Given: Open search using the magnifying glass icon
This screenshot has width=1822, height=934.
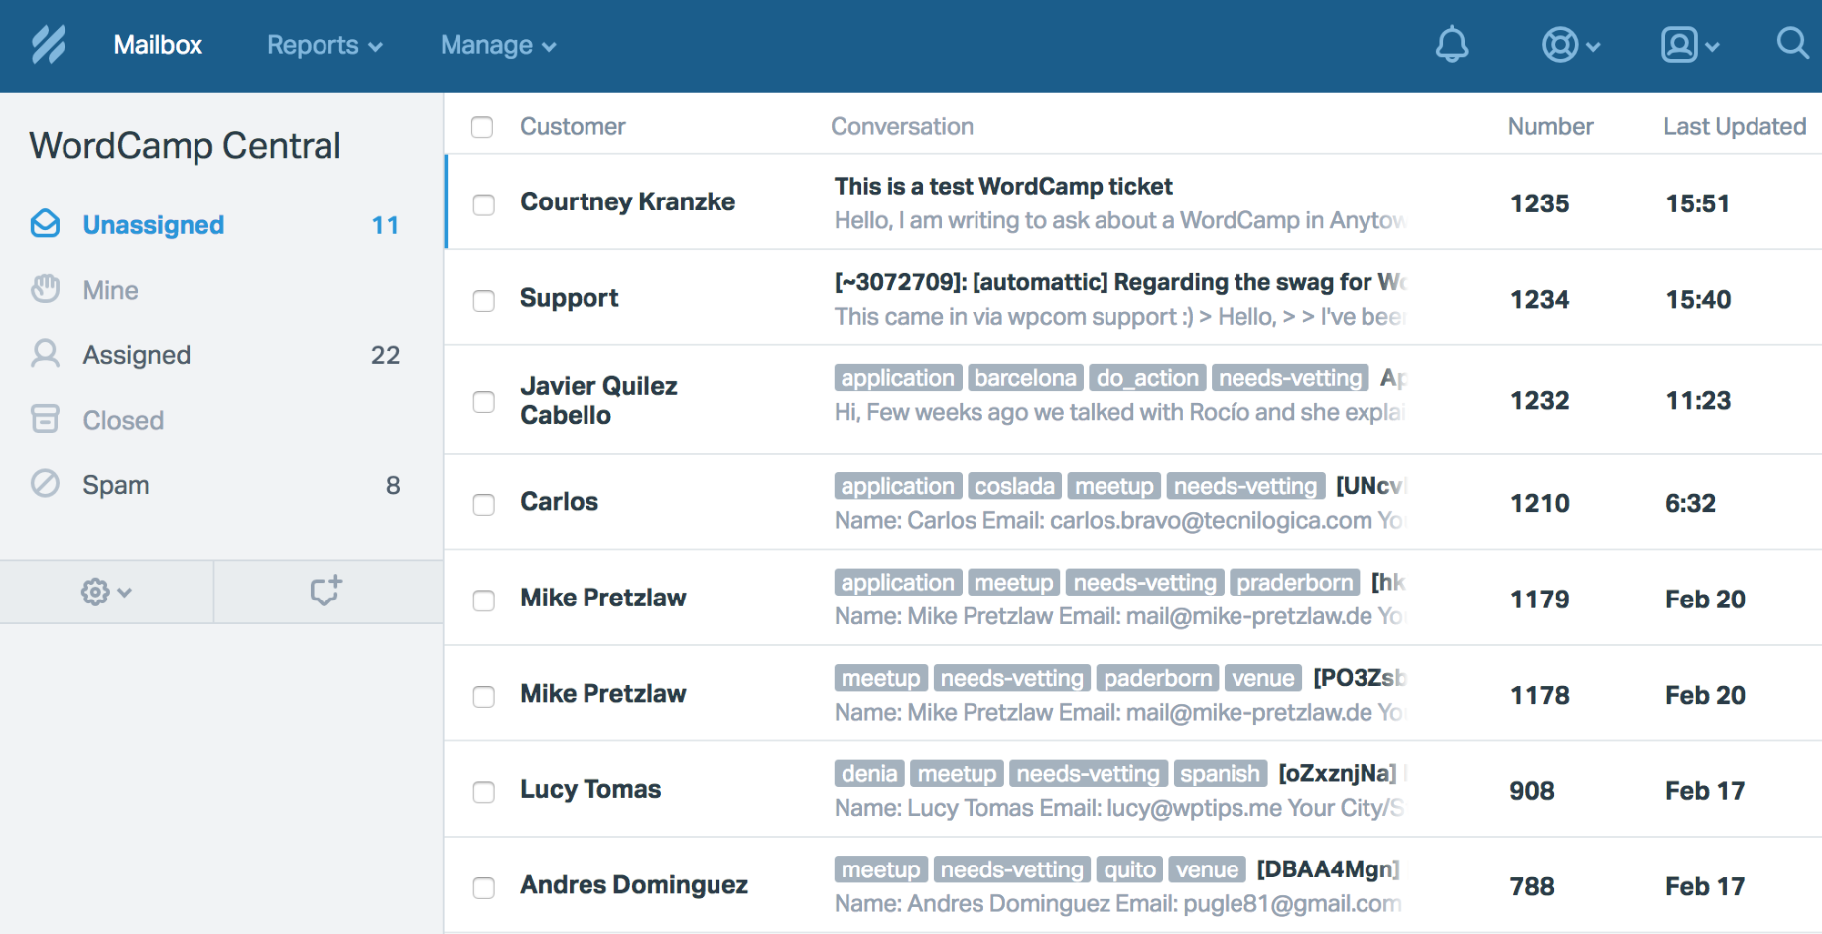Looking at the screenshot, I should click(1792, 45).
